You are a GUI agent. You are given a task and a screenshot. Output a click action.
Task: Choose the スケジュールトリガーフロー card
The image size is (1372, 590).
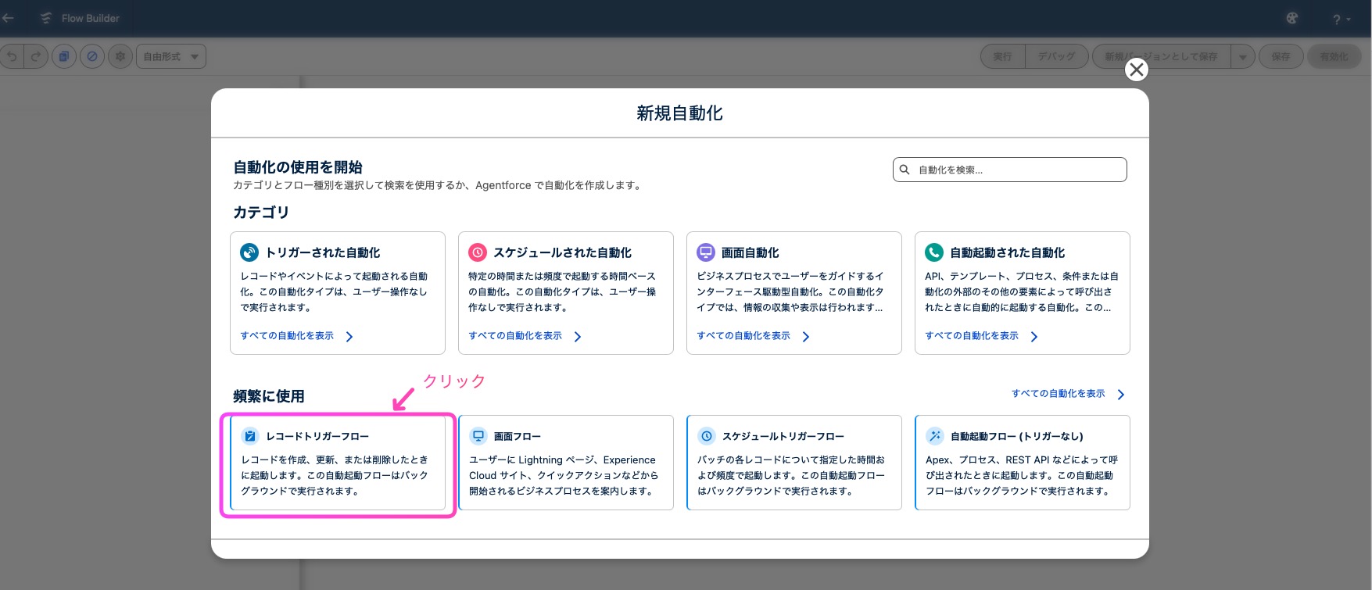coord(794,463)
